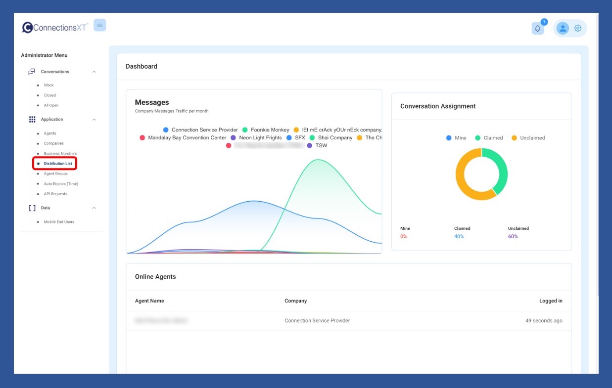Collapse the Data menu section chevron

(94, 208)
